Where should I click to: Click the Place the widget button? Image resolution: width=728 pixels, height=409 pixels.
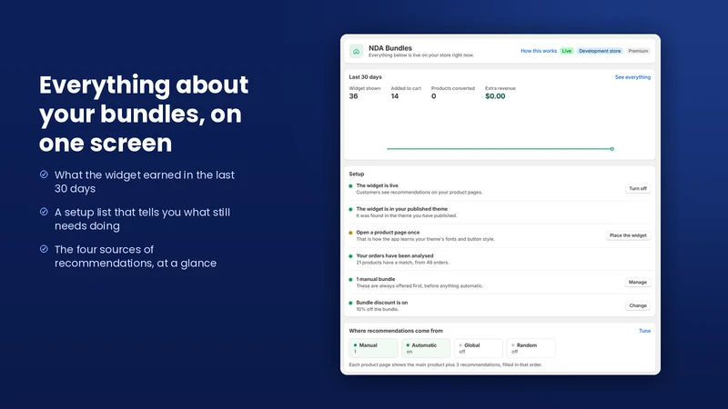coord(628,235)
